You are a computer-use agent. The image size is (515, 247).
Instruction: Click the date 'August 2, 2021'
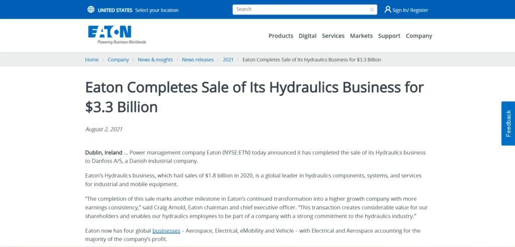(104, 129)
